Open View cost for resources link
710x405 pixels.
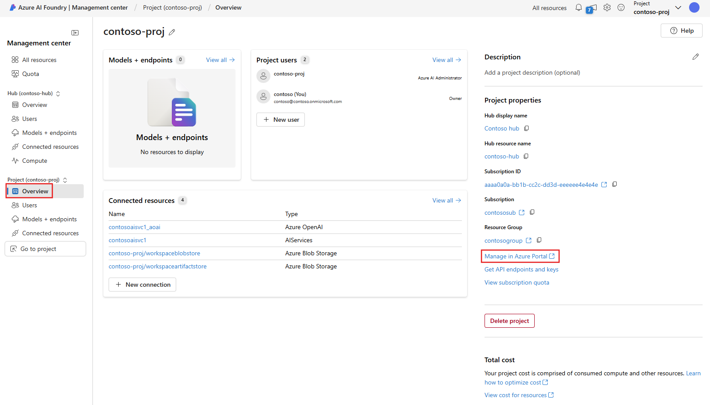519,395
